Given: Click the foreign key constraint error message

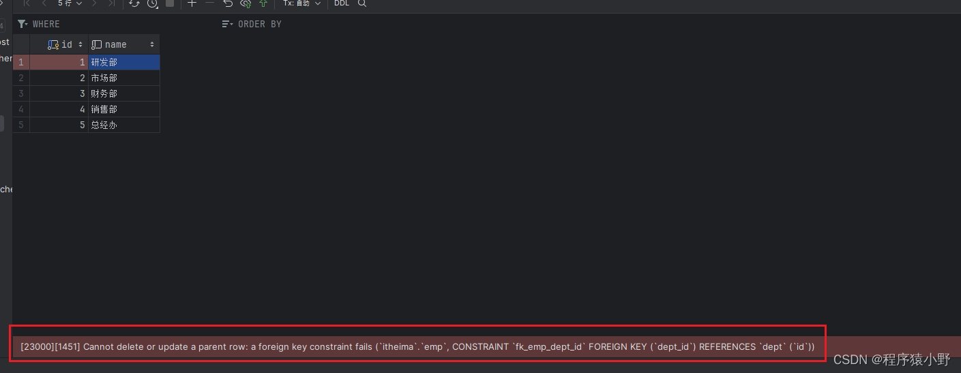Looking at the screenshot, I should 417,346.
